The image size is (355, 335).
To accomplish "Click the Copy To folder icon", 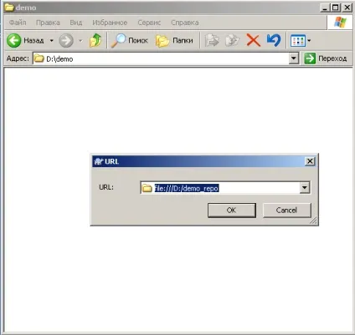I will (232, 41).
